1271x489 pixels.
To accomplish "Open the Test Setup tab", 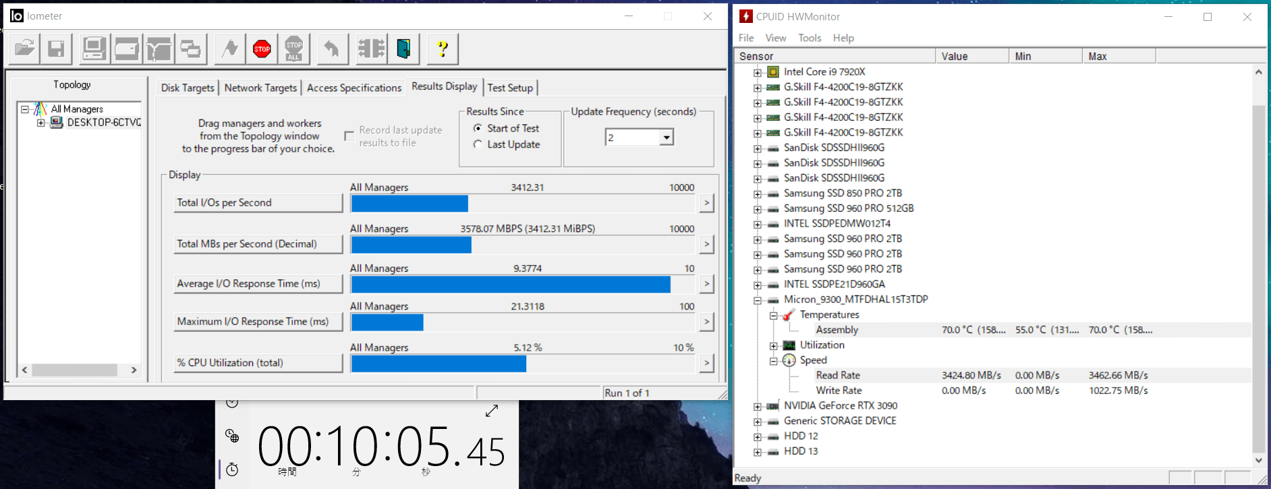I will pos(510,88).
